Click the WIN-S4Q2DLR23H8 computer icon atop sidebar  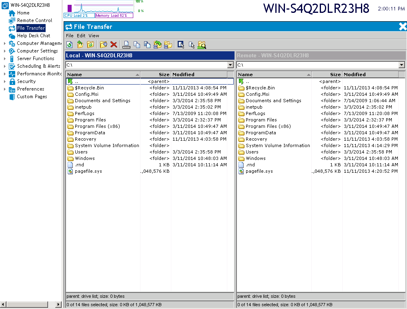pos(5,5)
